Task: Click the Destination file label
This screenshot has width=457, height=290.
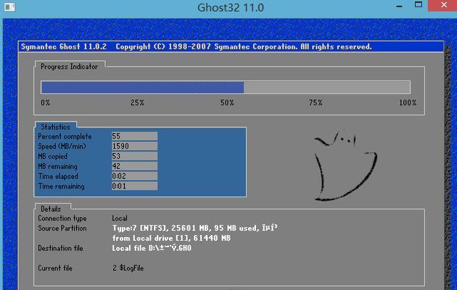Action: (x=61, y=248)
